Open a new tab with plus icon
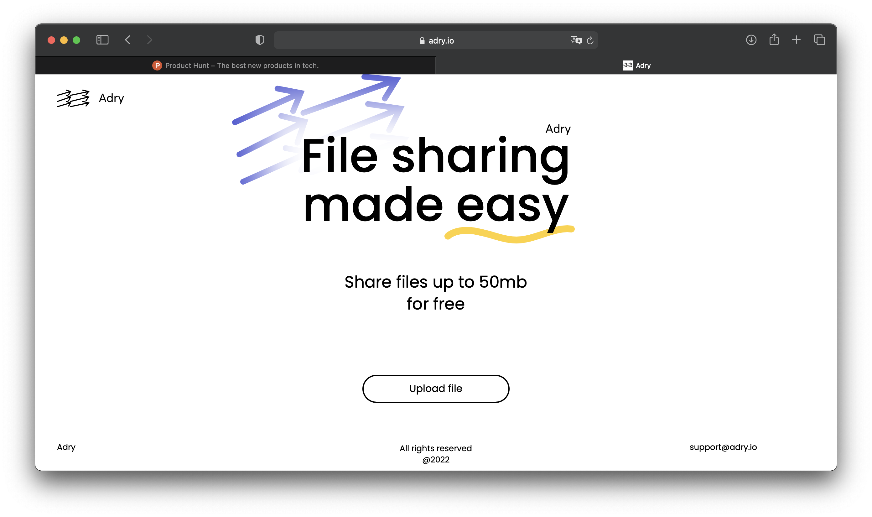 pyautogui.click(x=796, y=40)
